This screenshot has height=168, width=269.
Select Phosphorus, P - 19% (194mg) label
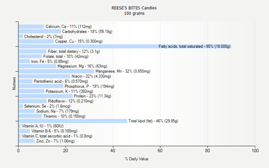pos(89,86)
